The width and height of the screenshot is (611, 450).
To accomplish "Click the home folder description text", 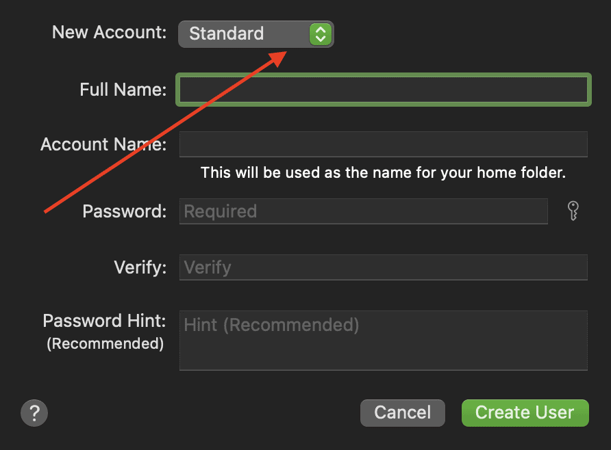I will (x=383, y=173).
